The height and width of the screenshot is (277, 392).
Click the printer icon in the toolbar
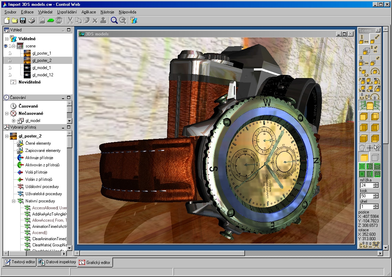tap(31, 21)
